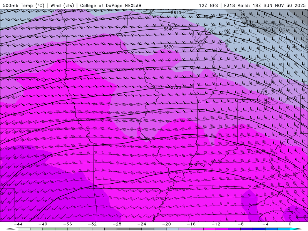Screen dimensions: 308x231
Task: Click the -32 colorbar scale label
Action: [92, 224]
